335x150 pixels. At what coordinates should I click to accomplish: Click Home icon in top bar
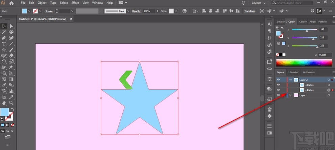pos(11,3)
